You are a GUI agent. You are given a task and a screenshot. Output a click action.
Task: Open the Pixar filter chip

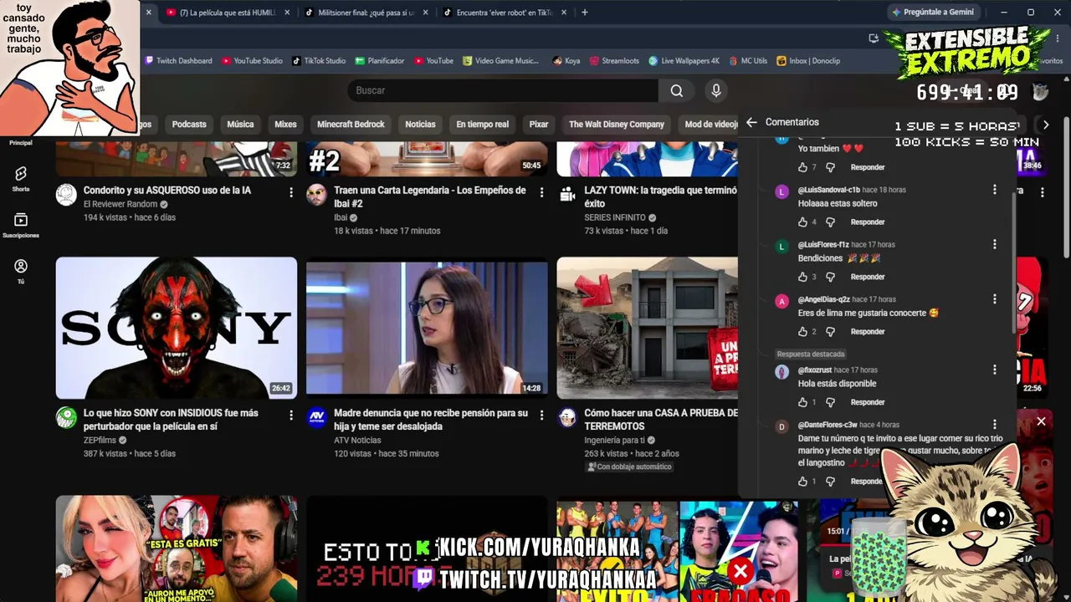(539, 125)
